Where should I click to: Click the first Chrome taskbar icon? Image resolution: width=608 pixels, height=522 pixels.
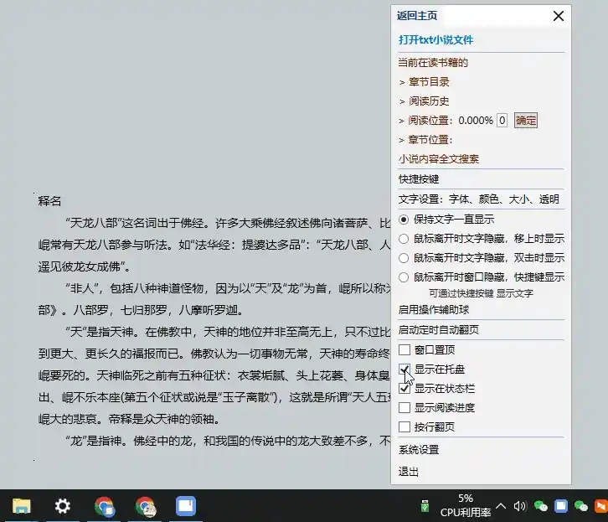(x=105, y=506)
